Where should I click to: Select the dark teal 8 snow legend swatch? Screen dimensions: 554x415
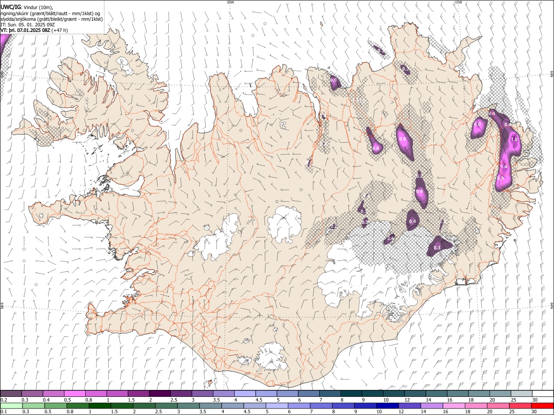click(x=351, y=393)
